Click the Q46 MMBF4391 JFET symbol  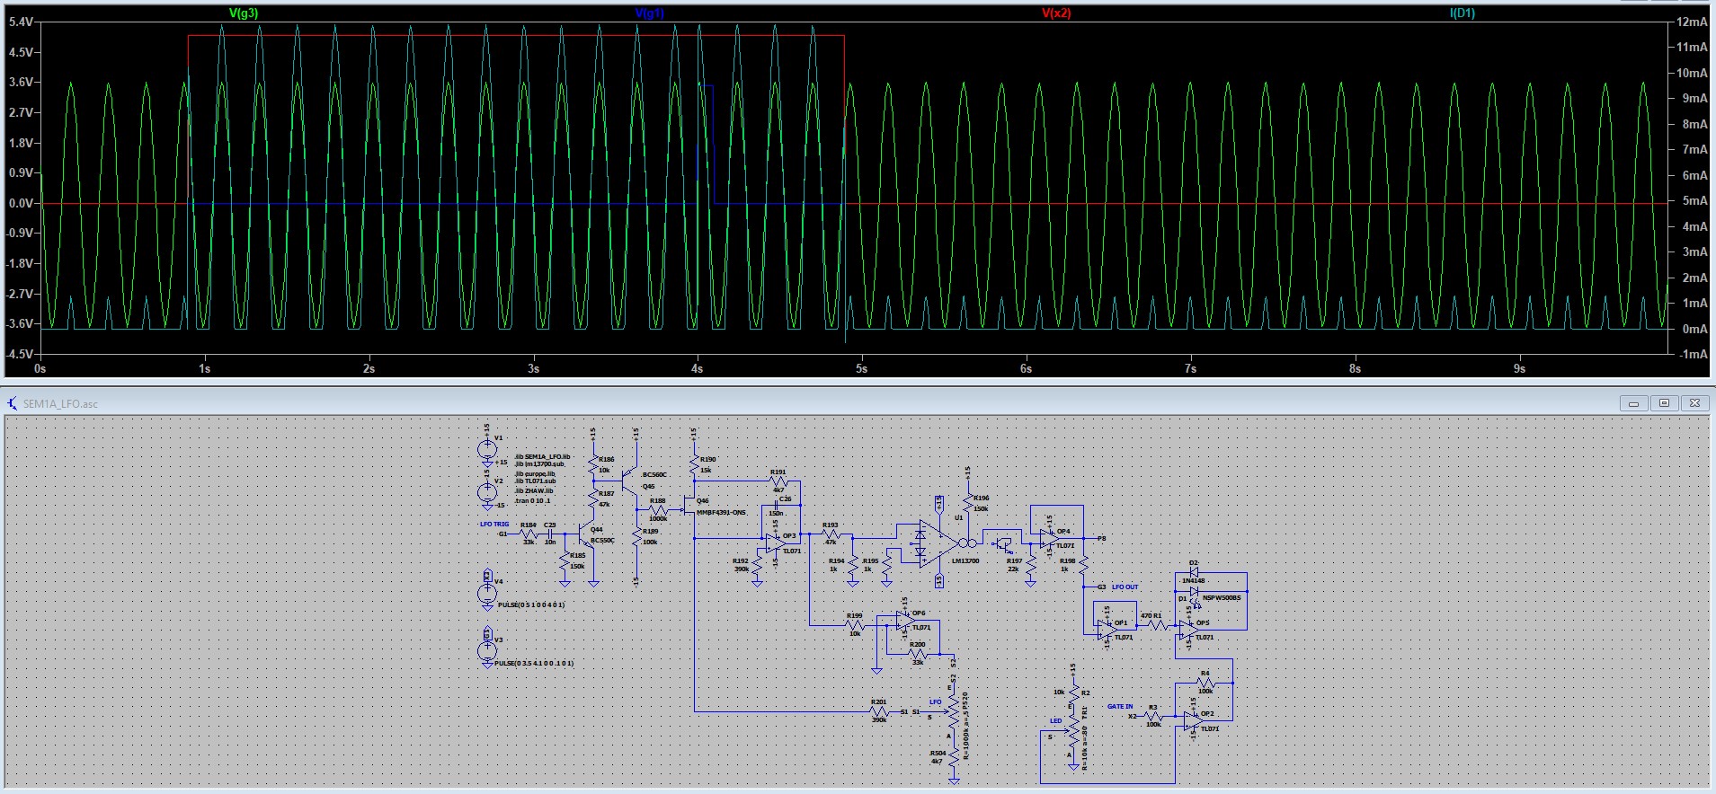[x=689, y=509]
